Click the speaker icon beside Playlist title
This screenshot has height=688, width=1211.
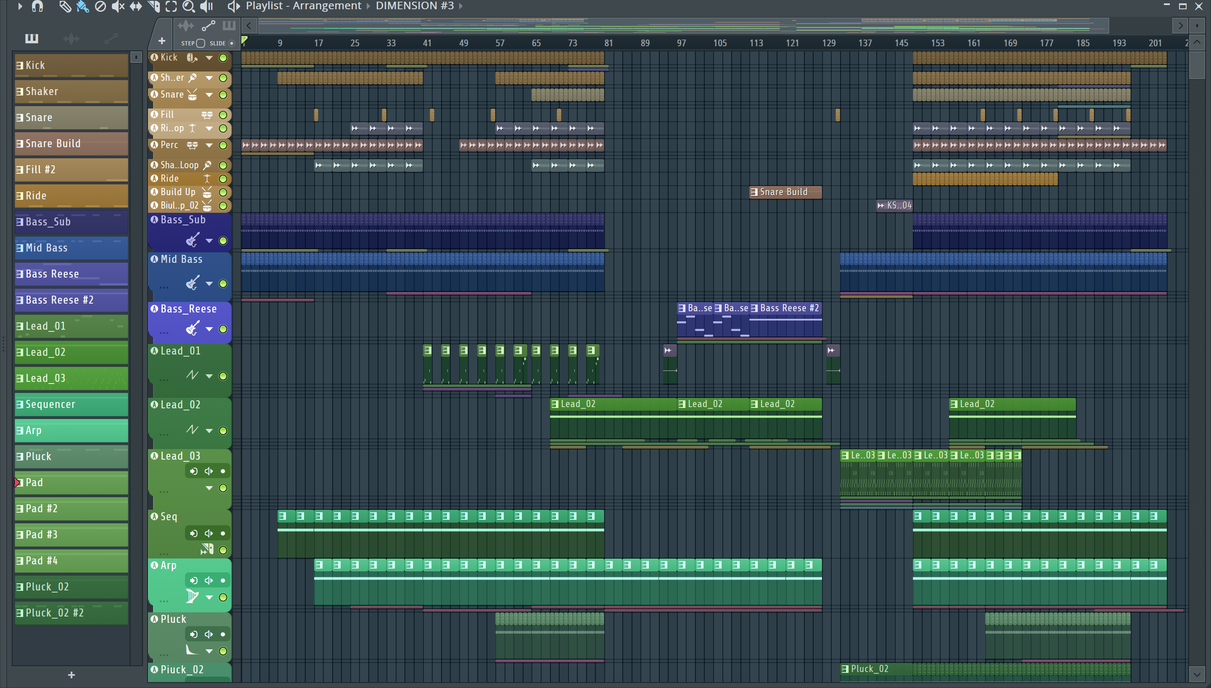click(x=233, y=6)
